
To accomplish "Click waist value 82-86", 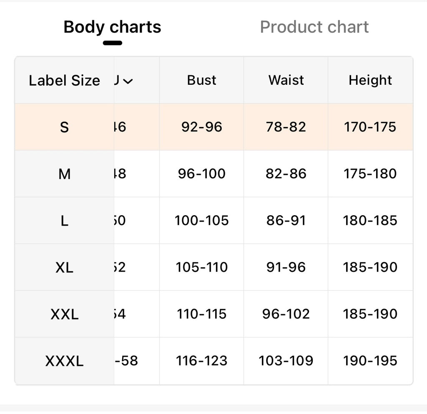I will tap(286, 174).
